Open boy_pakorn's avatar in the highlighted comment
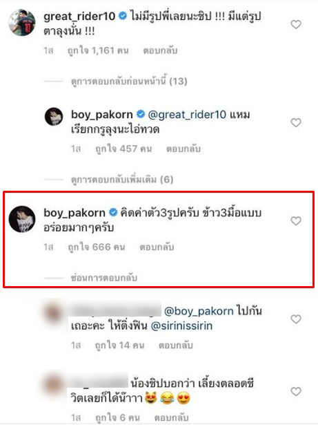The image size is (318, 425). pyautogui.click(x=22, y=219)
